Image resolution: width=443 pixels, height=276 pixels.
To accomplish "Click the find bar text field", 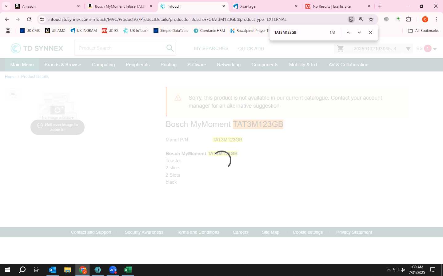I will [x=300, y=33].
